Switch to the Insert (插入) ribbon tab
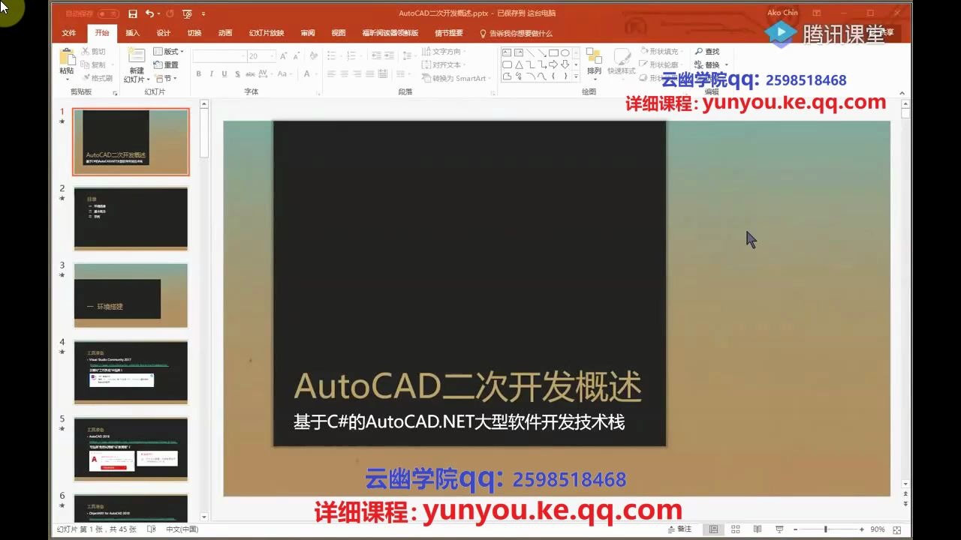This screenshot has height=540, width=961. click(134, 33)
